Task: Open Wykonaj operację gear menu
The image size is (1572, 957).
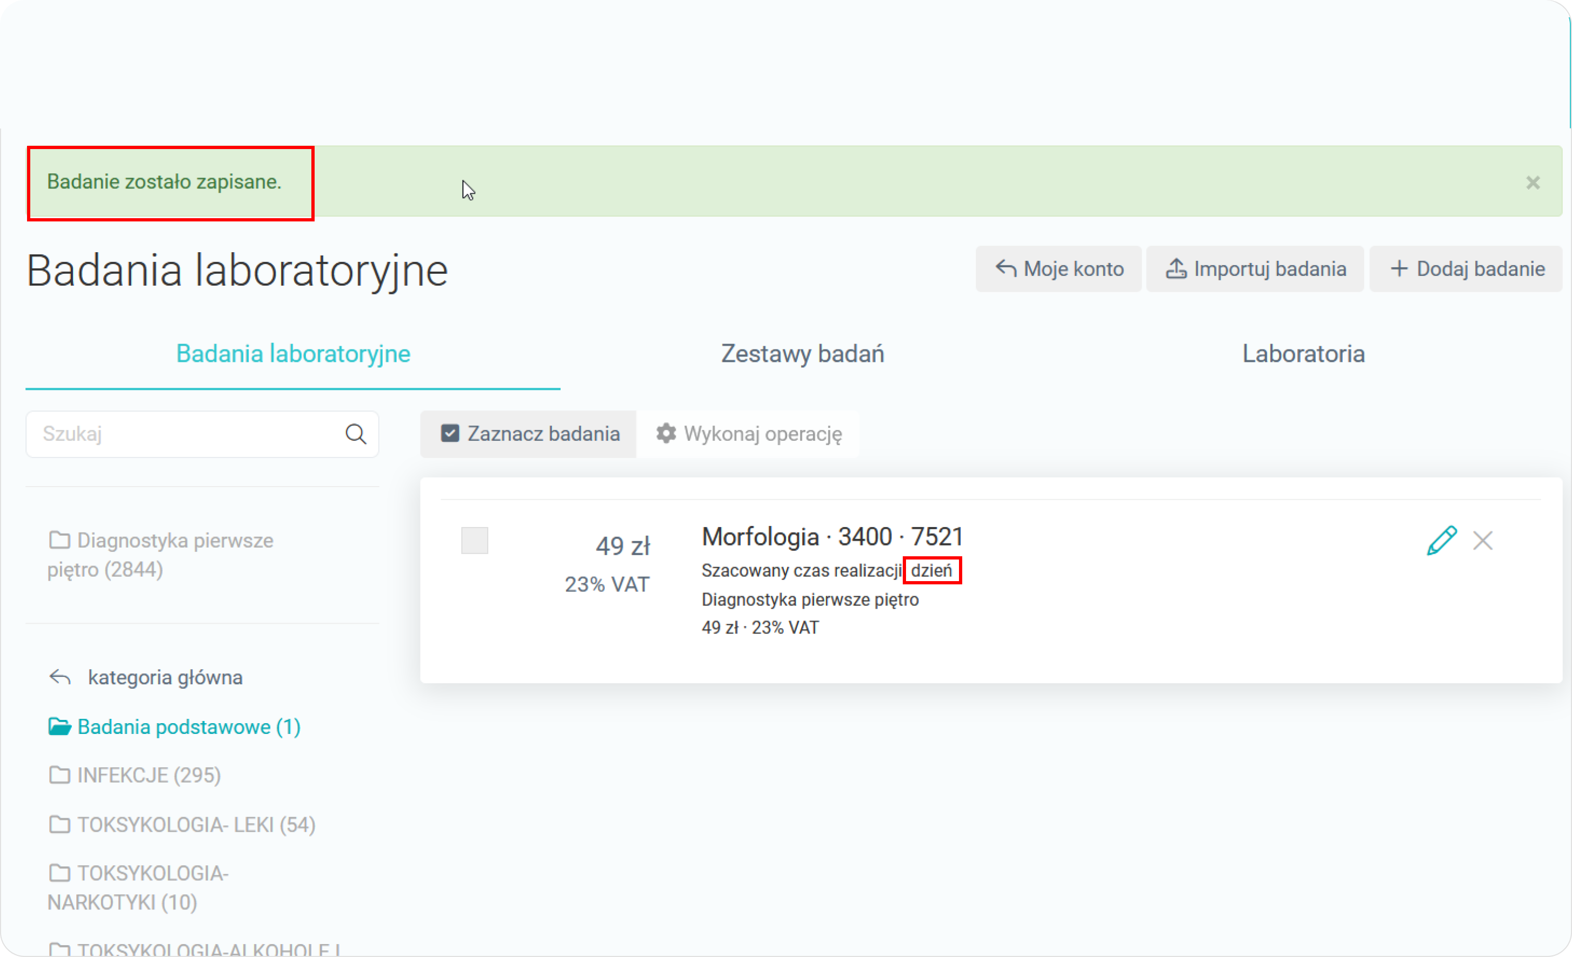Action: click(x=748, y=434)
